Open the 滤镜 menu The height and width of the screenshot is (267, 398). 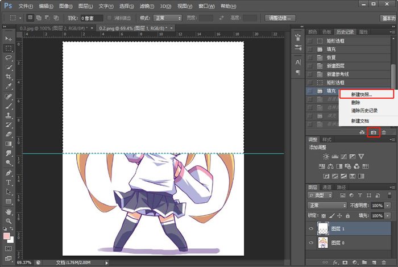[147, 6]
